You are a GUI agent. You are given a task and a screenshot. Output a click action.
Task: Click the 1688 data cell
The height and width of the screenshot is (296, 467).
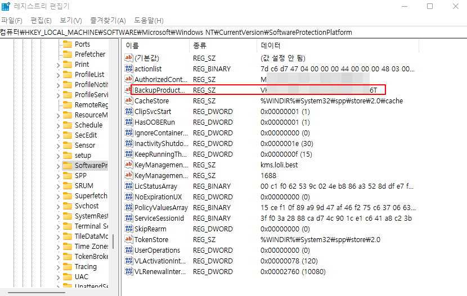point(268,176)
